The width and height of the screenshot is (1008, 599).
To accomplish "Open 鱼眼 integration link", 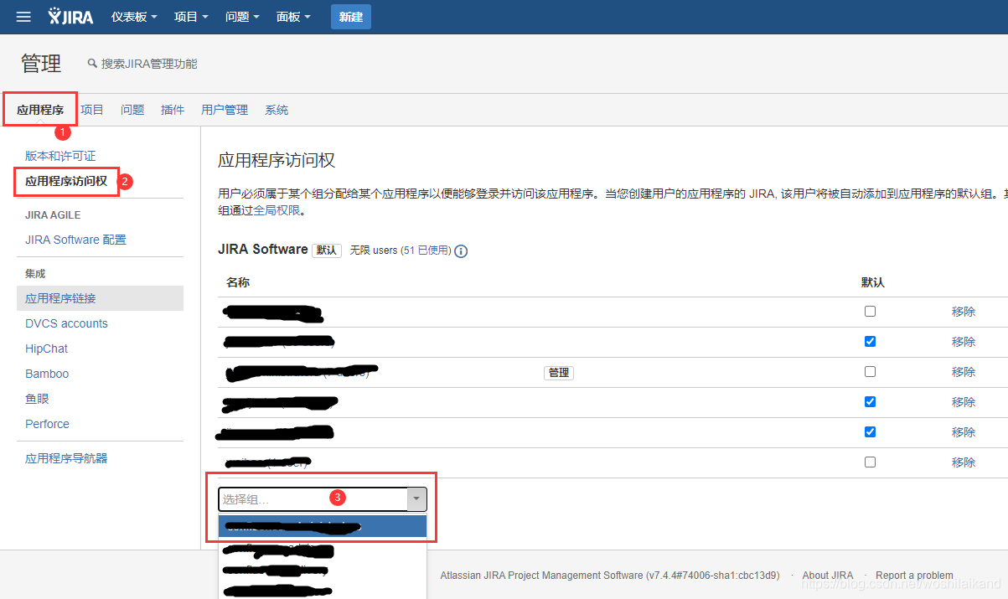I will 37,399.
